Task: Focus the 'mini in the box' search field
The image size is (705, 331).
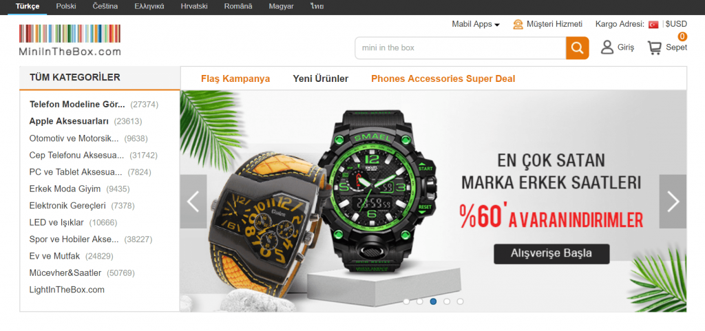Action: [461, 47]
